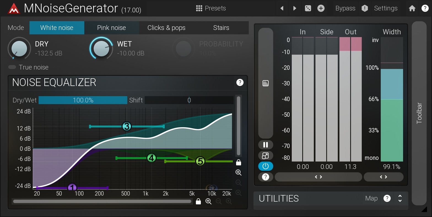432x217 pixels.
Task: Click the vertical lock icon beside equalizer
Action: pyautogui.click(x=239, y=163)
